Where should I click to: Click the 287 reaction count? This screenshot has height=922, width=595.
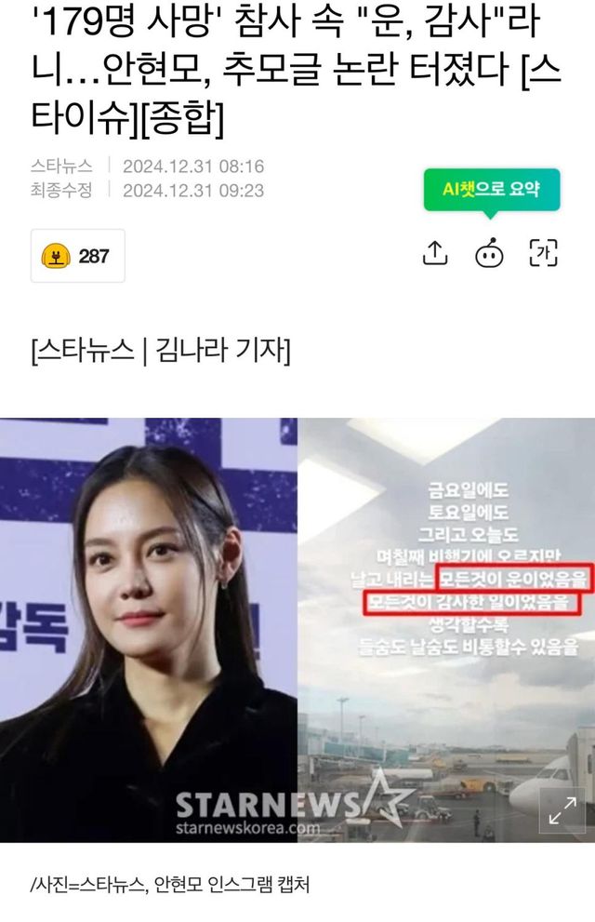coord(94,257)
